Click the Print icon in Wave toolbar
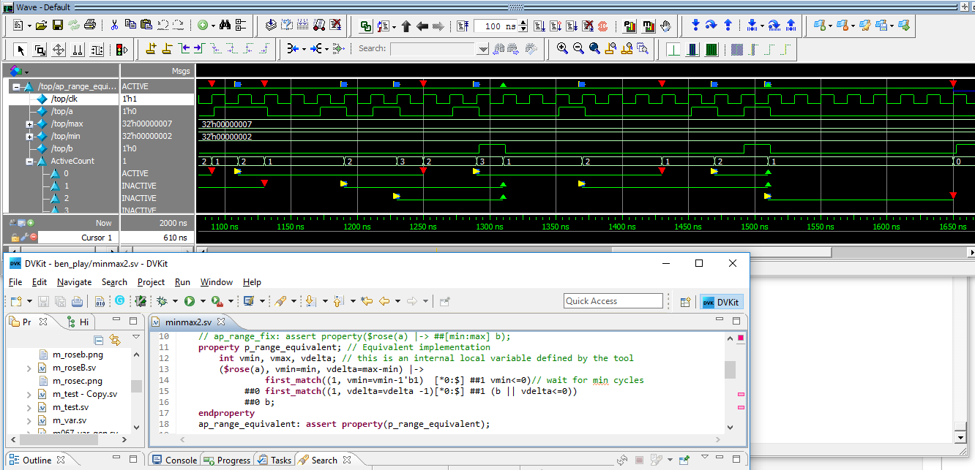975x470 pixels. point(90,26)
